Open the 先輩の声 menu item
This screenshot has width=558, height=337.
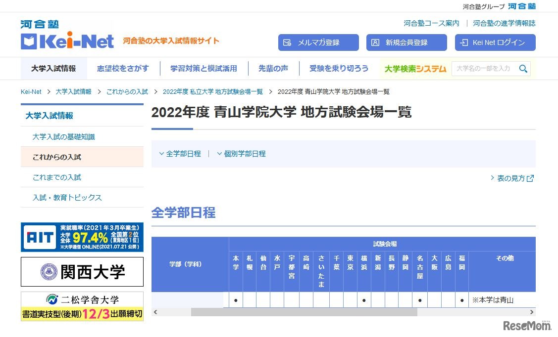point(273,68)
